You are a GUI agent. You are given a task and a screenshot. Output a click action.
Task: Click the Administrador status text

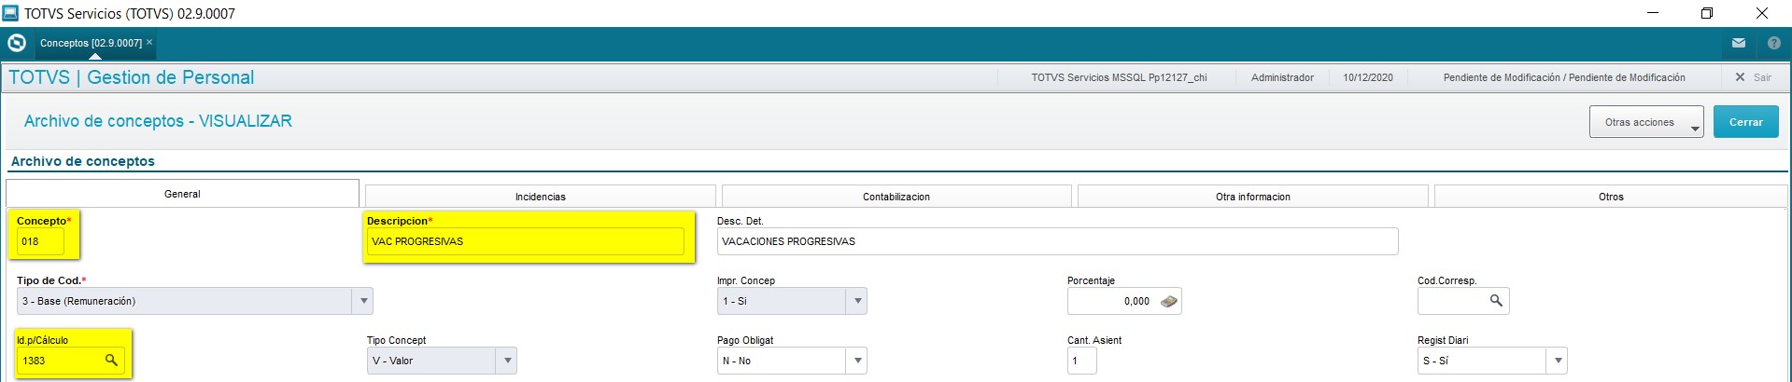(x=1282, y=77)
